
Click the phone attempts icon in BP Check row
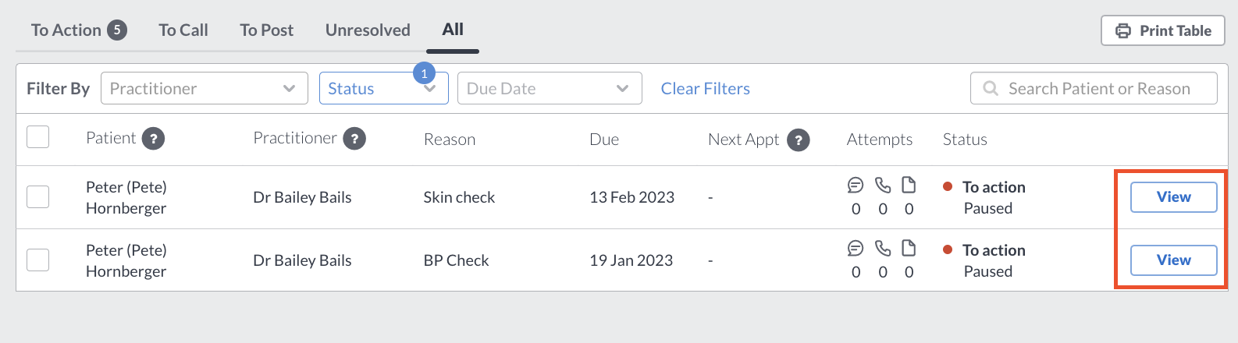pos(883,249)
